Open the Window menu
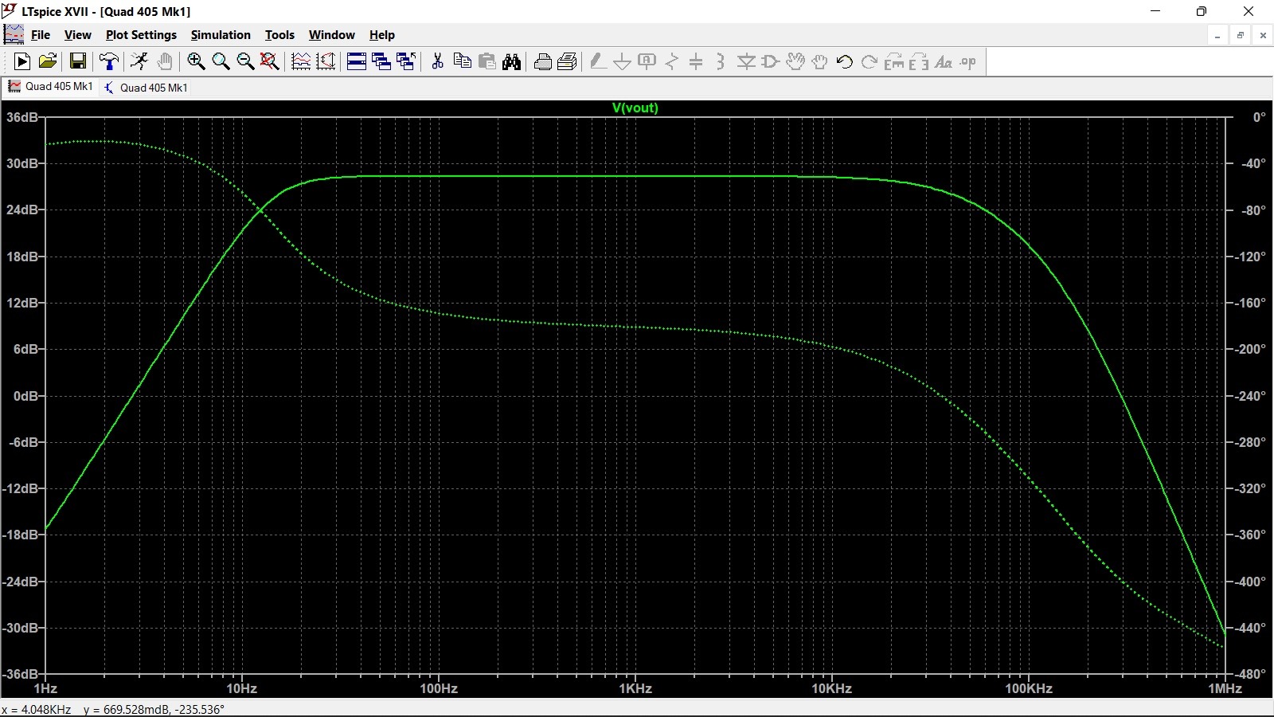The height and width of the screenshot is (717, 1274). (x=331, y=35)
